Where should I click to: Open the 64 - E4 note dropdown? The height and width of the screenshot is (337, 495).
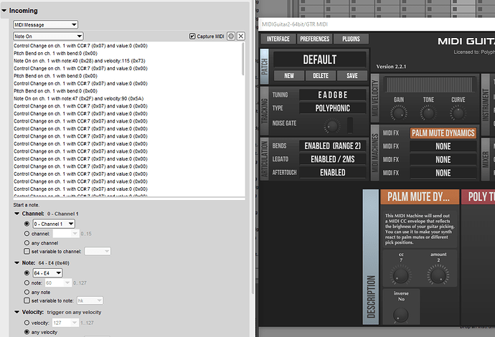tap(47, 273)
